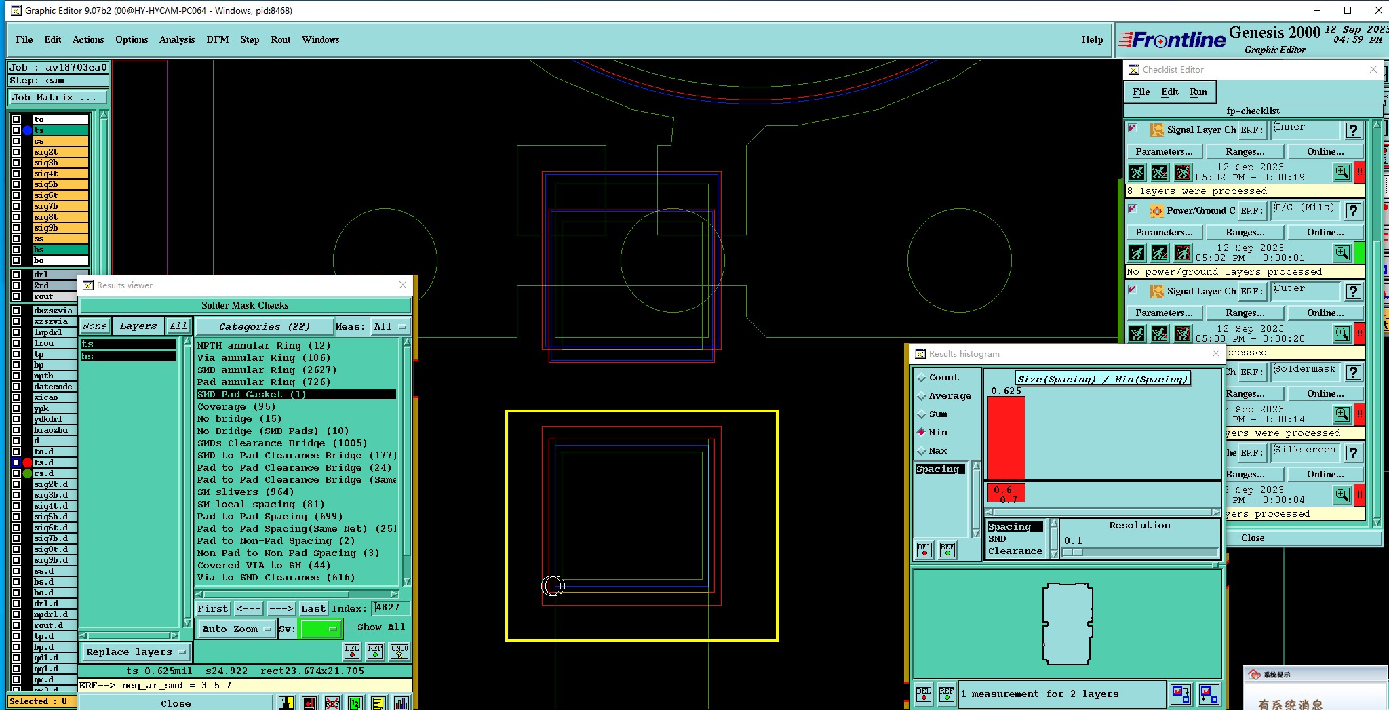Open the Replace layers dropdown
This screenshot has height=710, width=1389.
coord(136,652)
